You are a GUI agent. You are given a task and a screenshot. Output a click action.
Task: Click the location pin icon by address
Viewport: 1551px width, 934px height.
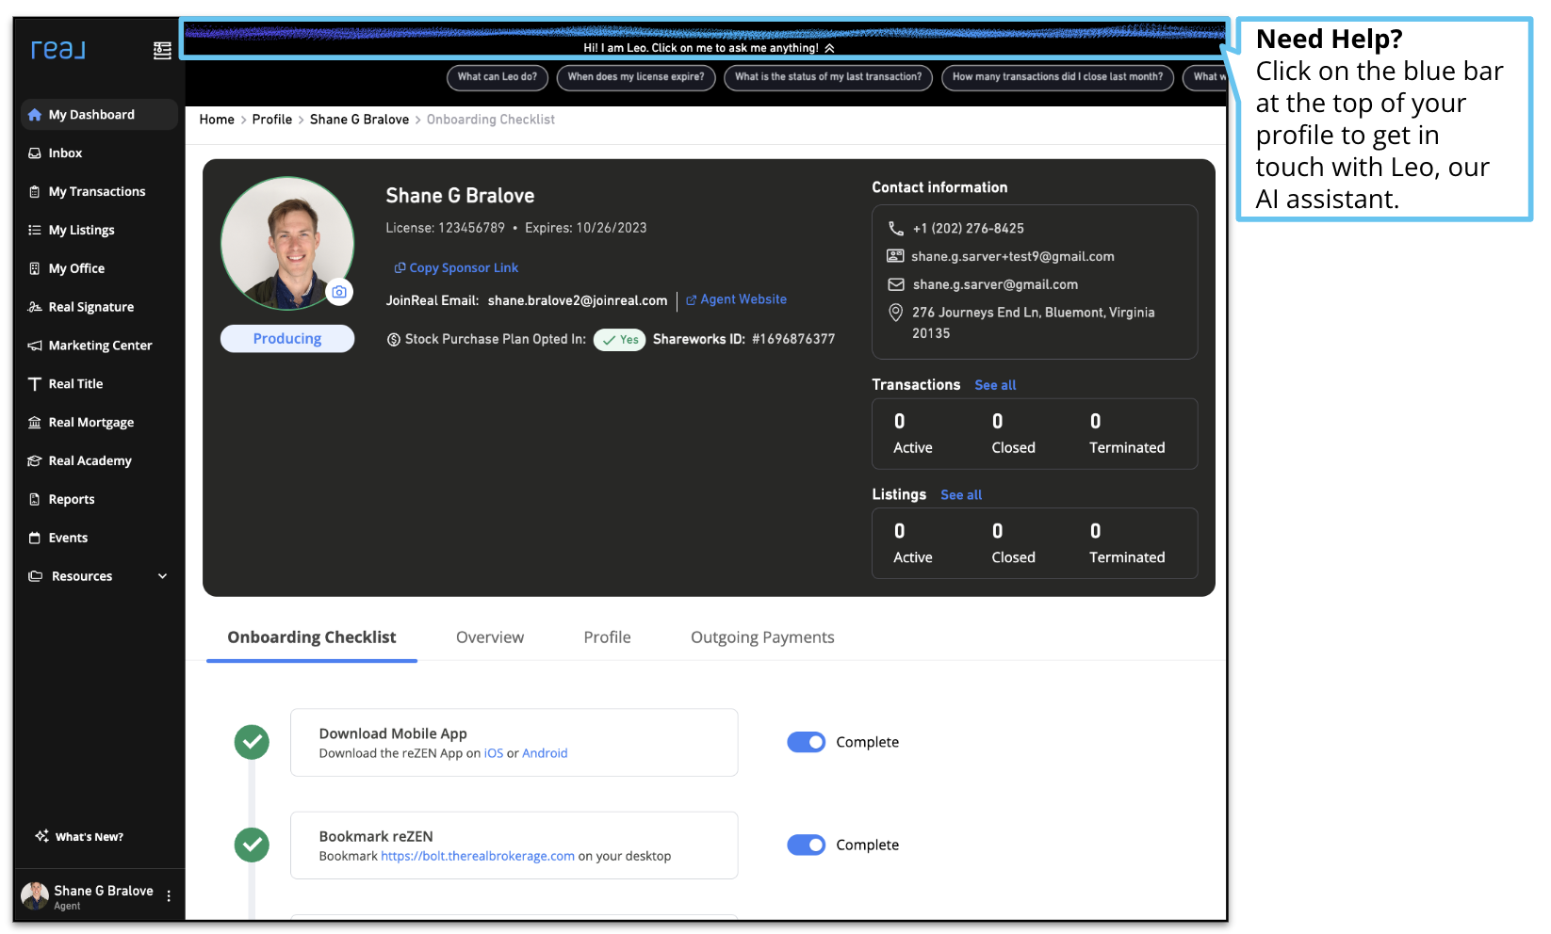[x=896, y=313]
